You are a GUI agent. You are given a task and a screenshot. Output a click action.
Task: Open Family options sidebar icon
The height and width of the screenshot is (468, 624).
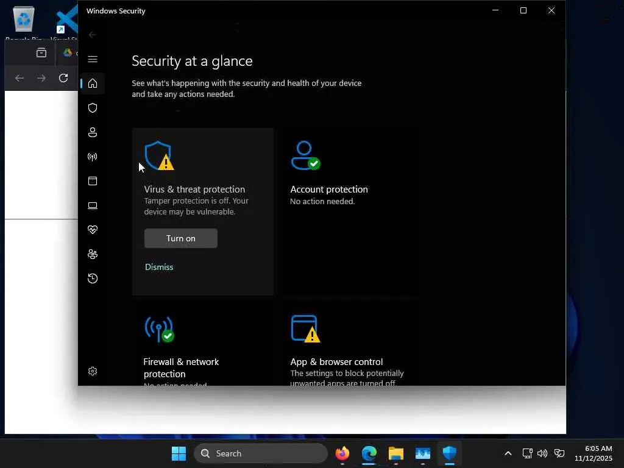pos(93,254)
